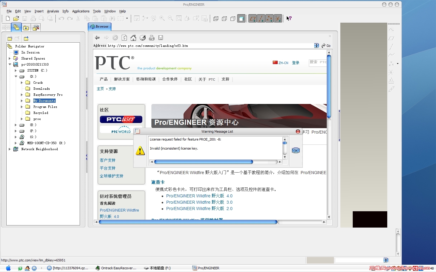Click the browser page vertical scrollbar thumb
The image size is (436, 272).
329,86
